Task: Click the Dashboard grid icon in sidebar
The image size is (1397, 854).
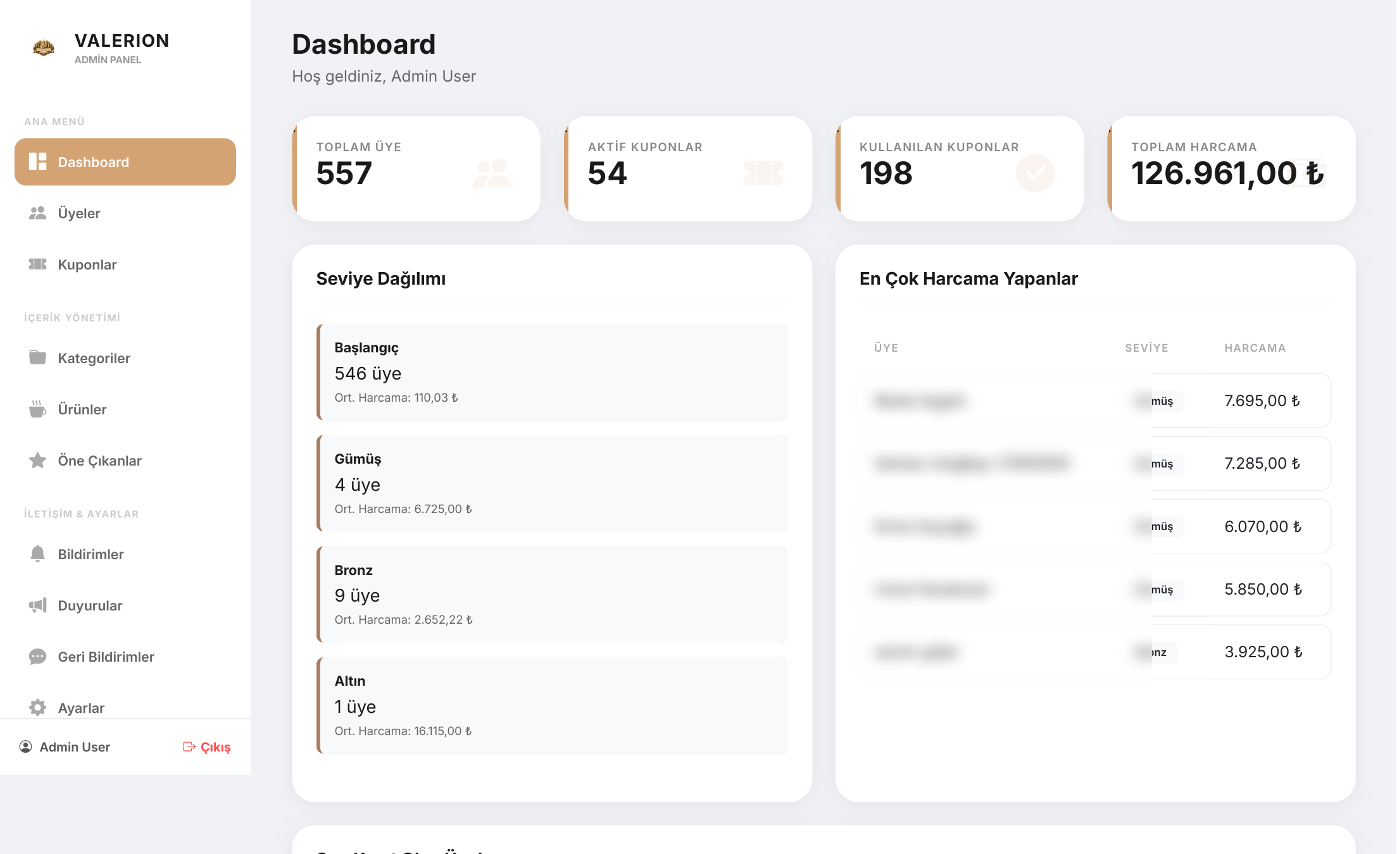Action: click(x=38, y=162)
